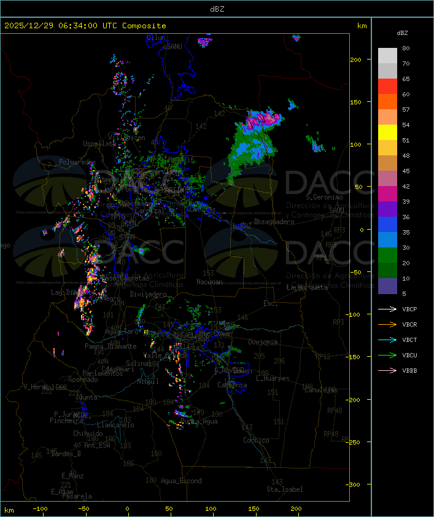This screenshot has height=517, width=434.
Task: Click the km label at bottom-left
Action: pos(9,510)
